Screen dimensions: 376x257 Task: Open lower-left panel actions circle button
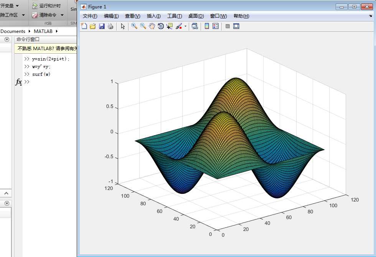click(7, 203)
